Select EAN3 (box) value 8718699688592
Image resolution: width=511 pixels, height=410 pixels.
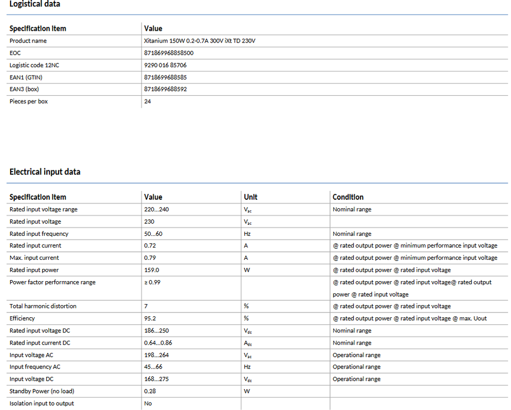coord(165,89)
